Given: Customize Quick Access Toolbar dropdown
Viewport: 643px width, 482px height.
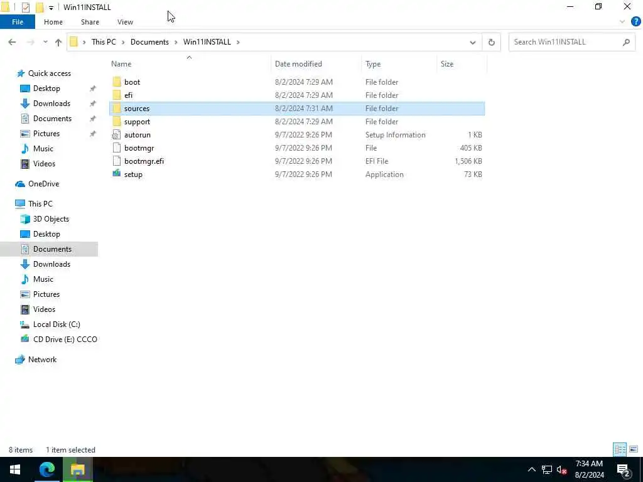Looking at the screenshot, I should 51,8.
